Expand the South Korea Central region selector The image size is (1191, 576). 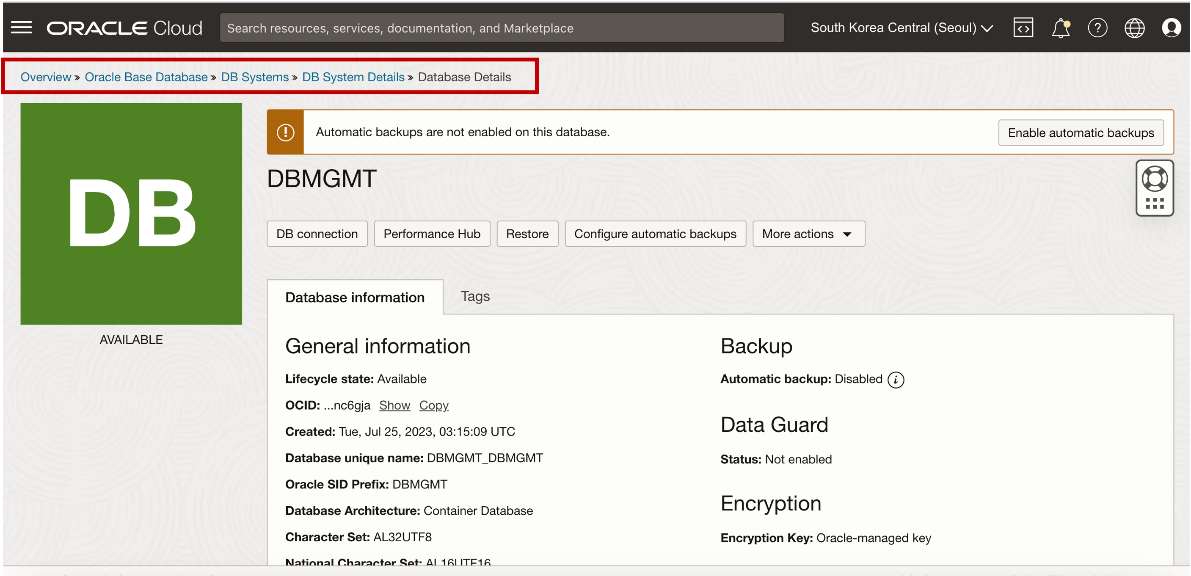(x=901, y=28)
